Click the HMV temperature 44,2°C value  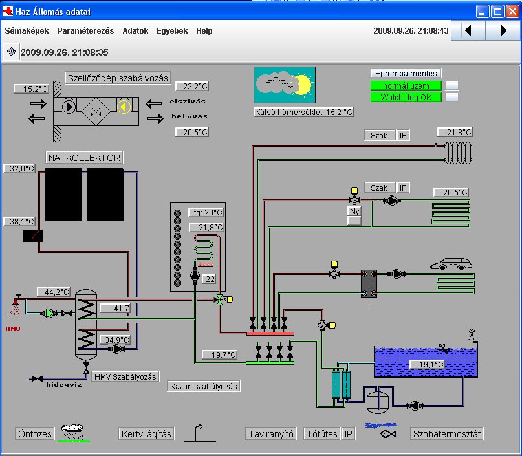54,292
